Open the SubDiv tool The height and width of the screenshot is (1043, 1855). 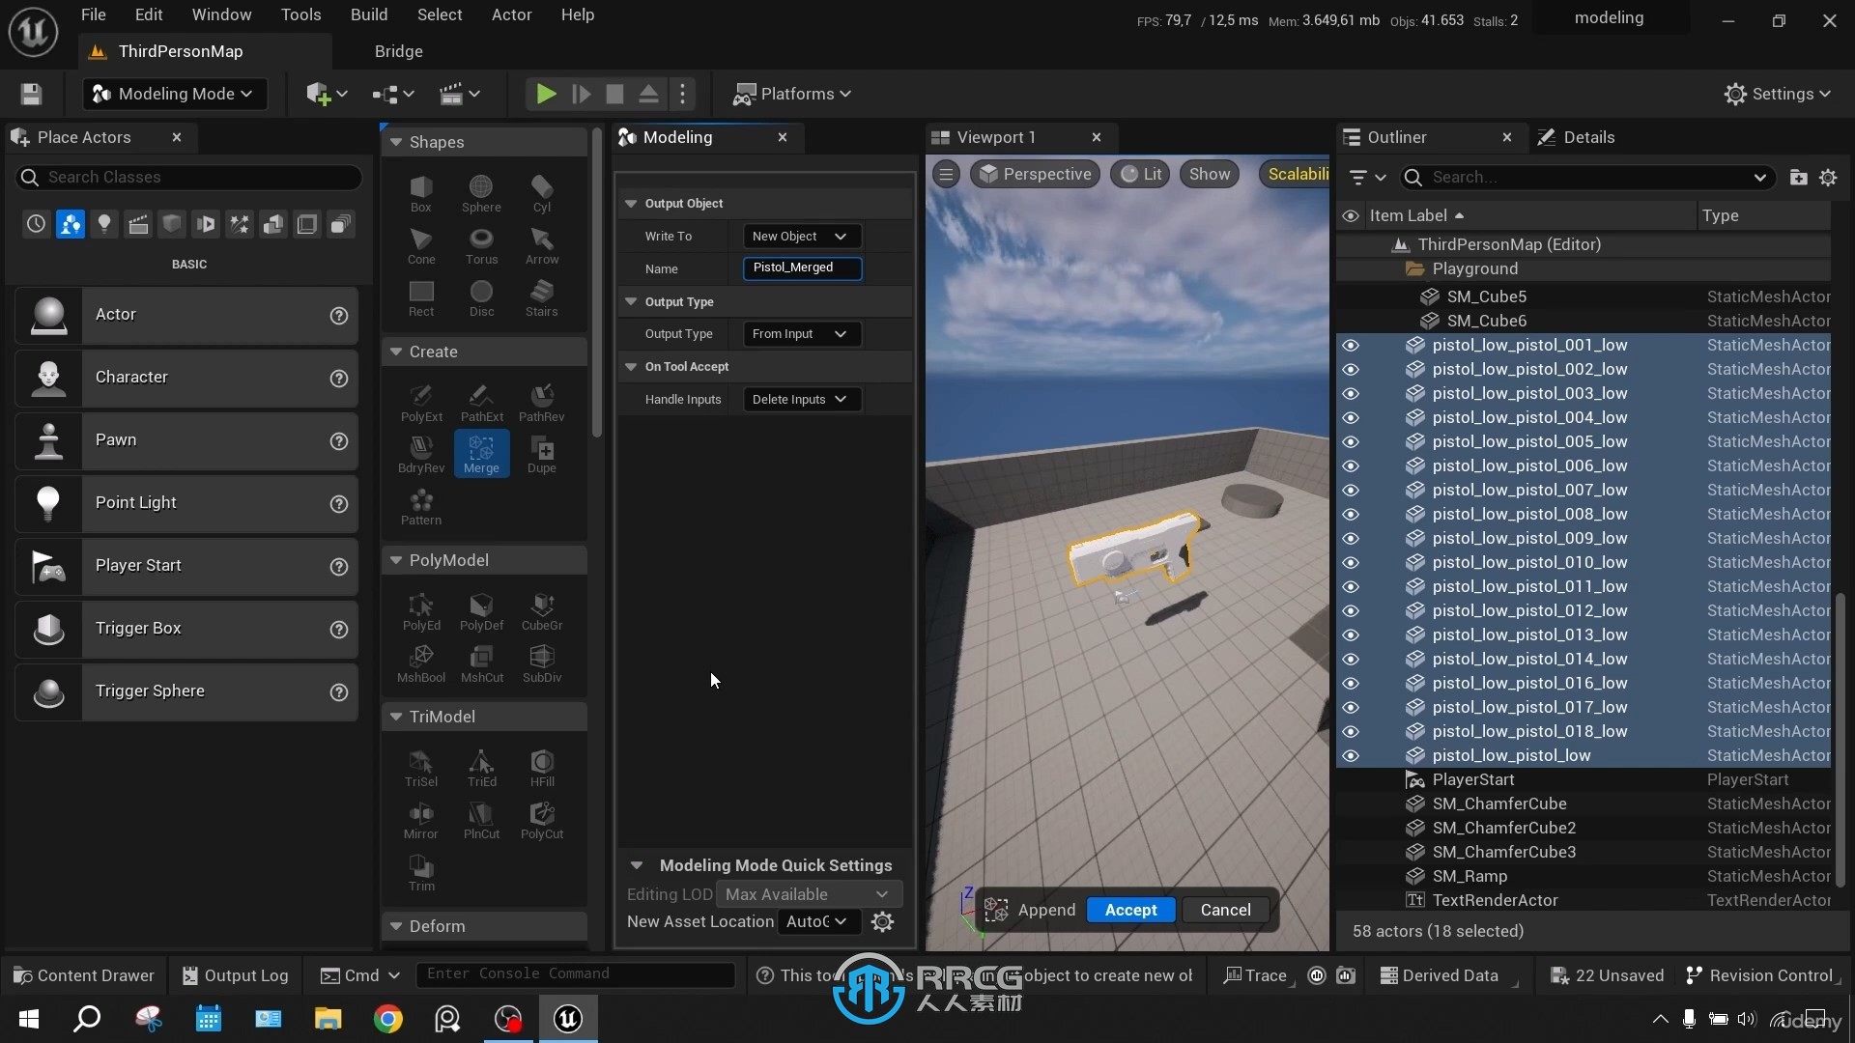pyautogui.click(x=542, y=663)
